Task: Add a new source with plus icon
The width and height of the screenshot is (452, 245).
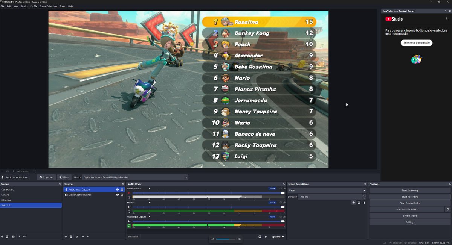Action: click(66, 237)
